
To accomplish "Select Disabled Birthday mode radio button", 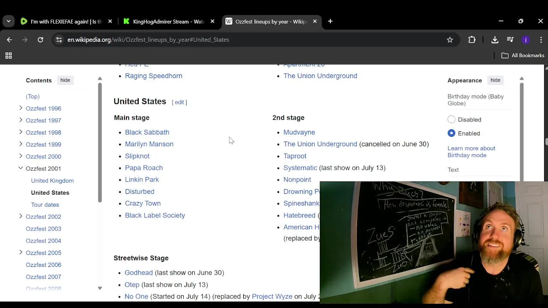I will point(451,120).
